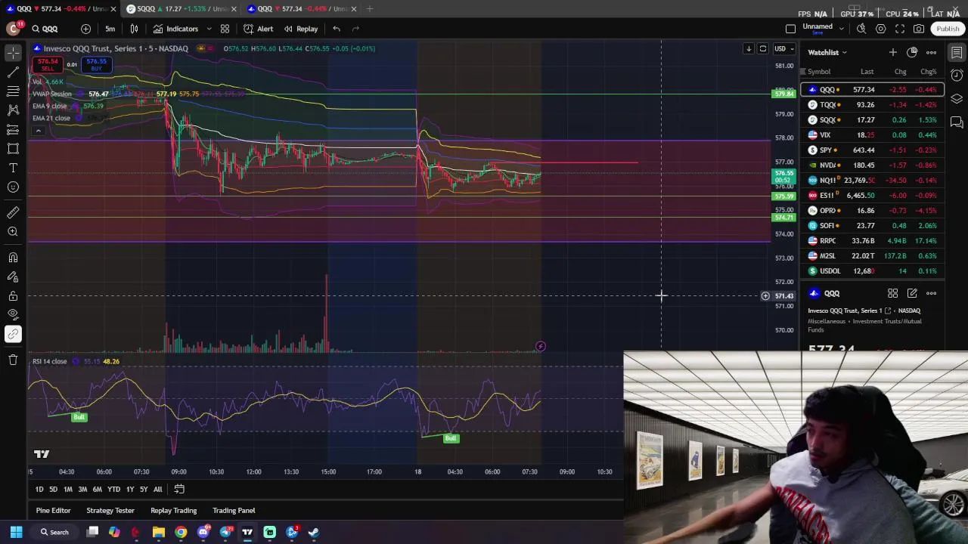Redo the last chart action

point(355,29)
